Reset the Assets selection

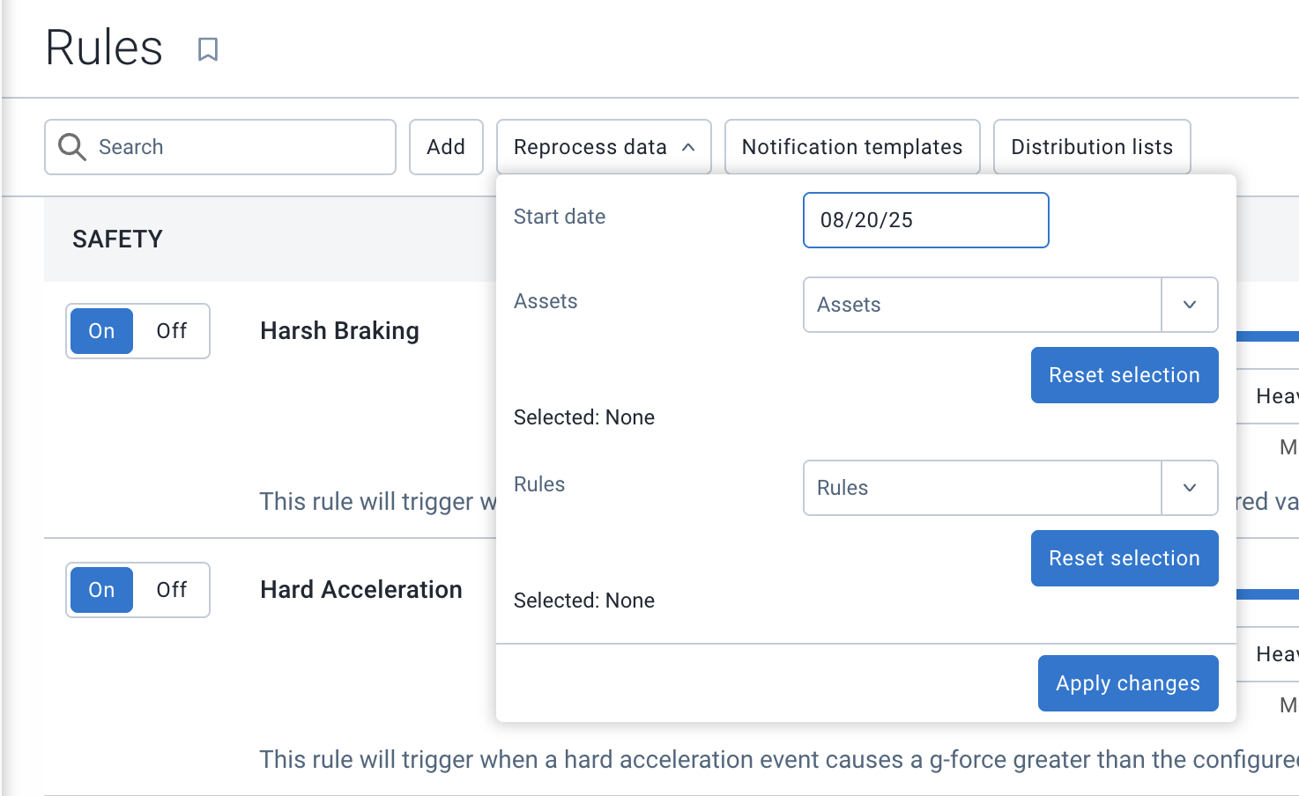(x=1125, y=375)
